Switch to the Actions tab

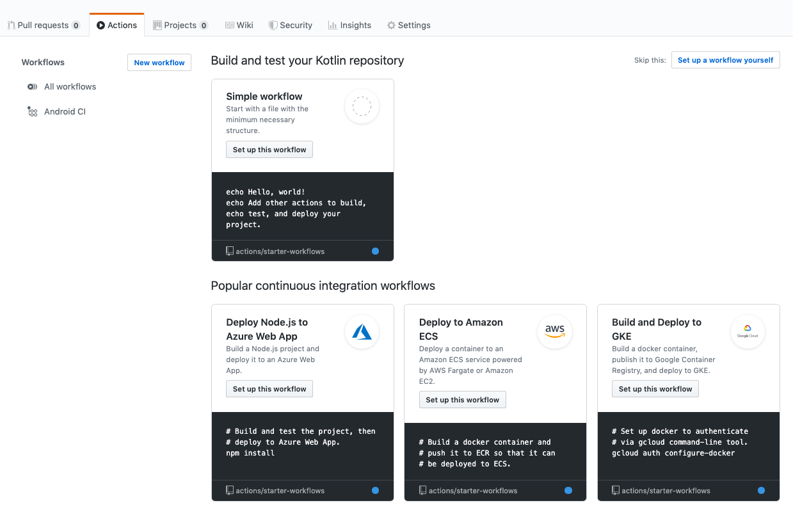pos(116,25)
